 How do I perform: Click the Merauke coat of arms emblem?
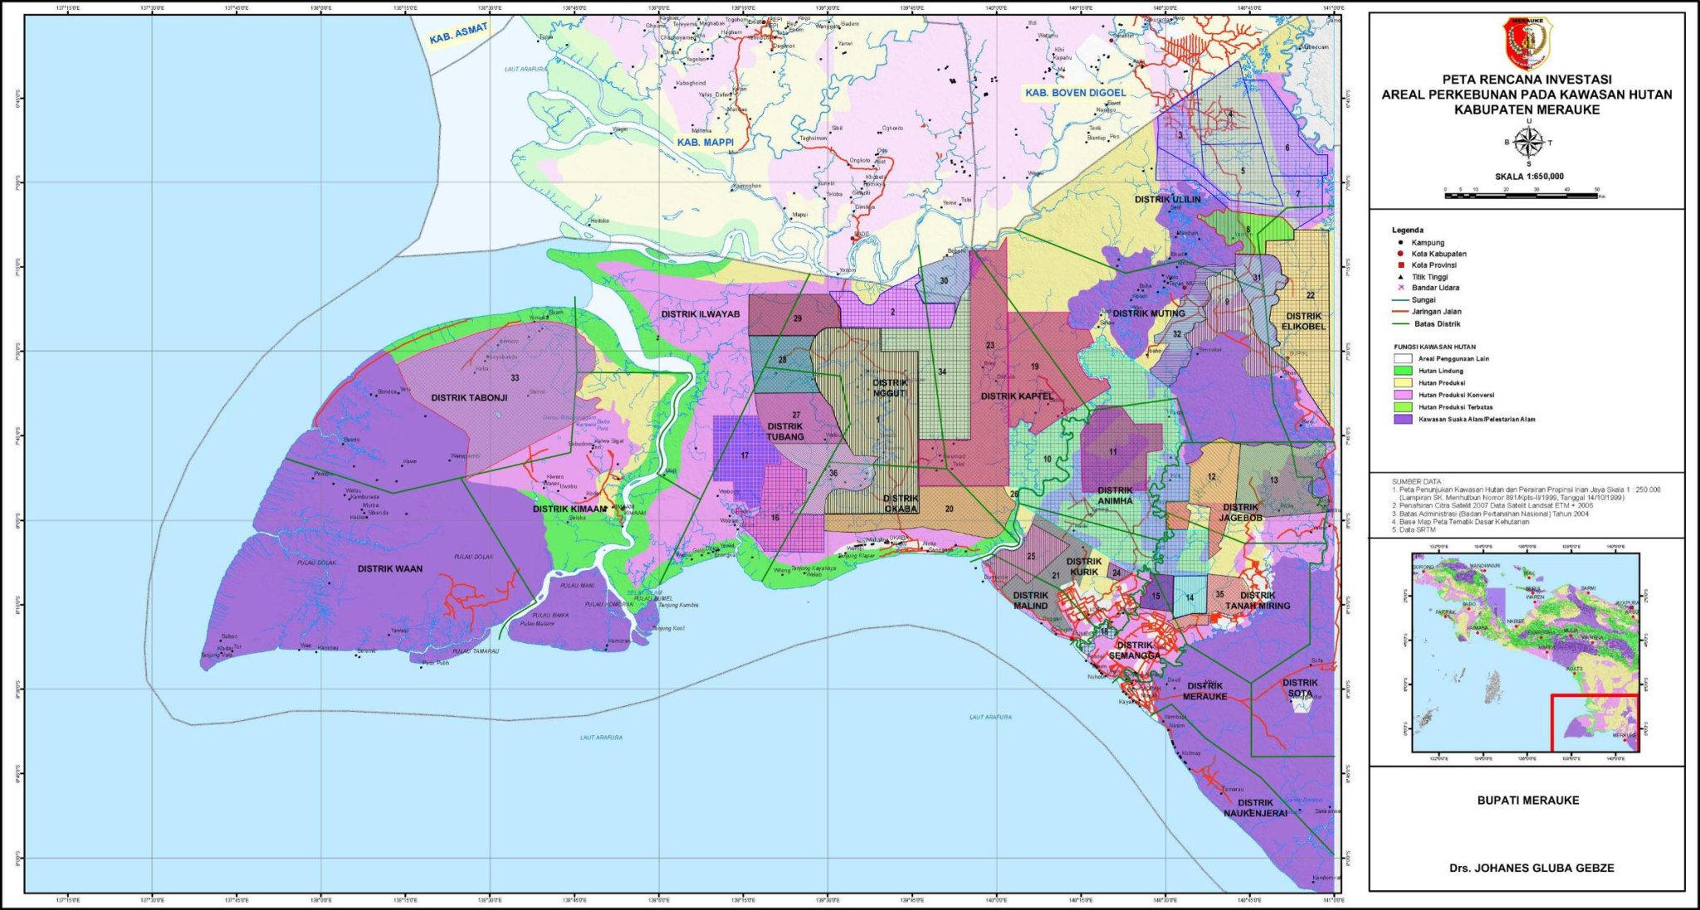pyautogui.click(x=1527, y=43)
